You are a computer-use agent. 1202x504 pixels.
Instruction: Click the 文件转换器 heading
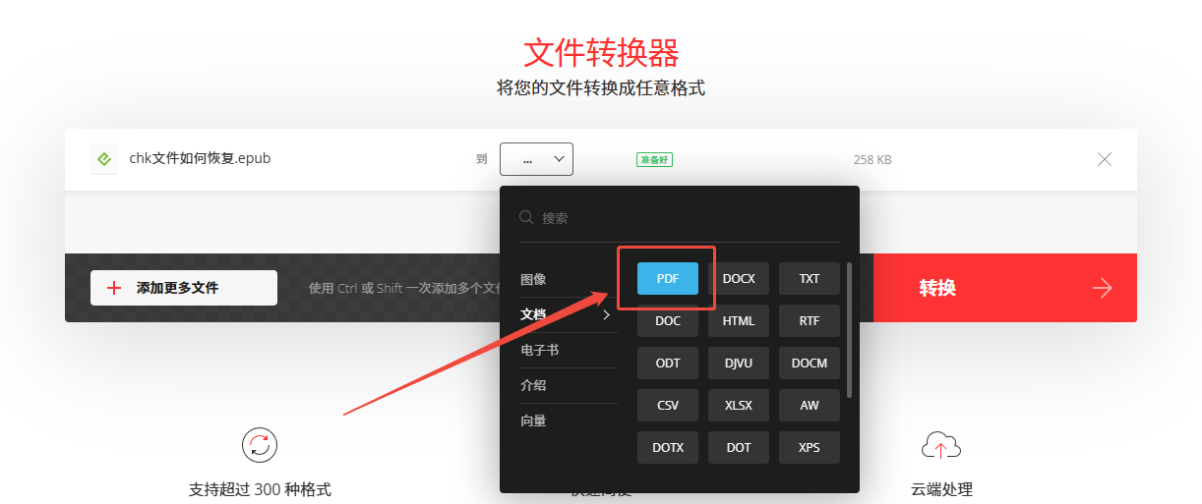(x=601, y=52)
